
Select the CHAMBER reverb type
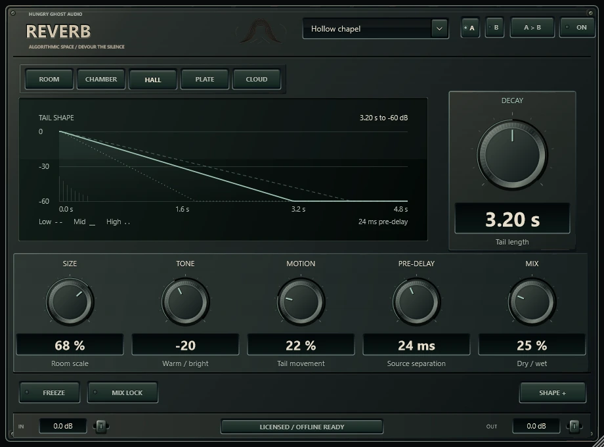(x=101, y=79)
